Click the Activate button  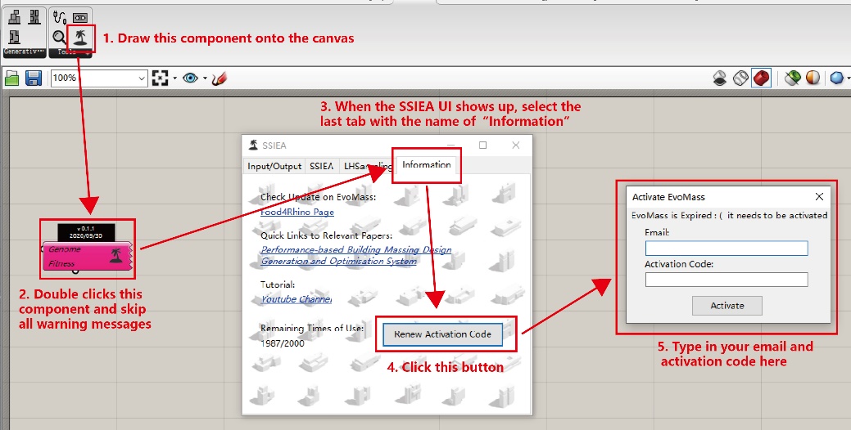[727, 306]
